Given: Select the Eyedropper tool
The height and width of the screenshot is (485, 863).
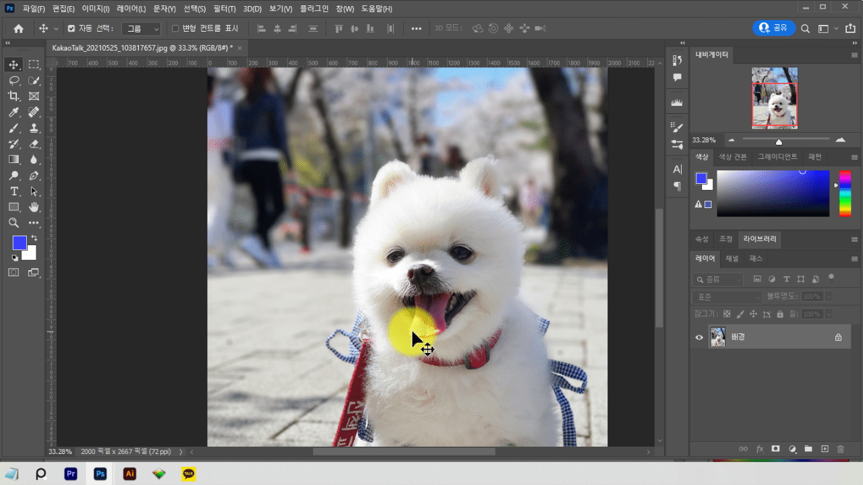Looking at the screenshot, I should (13, 112).
